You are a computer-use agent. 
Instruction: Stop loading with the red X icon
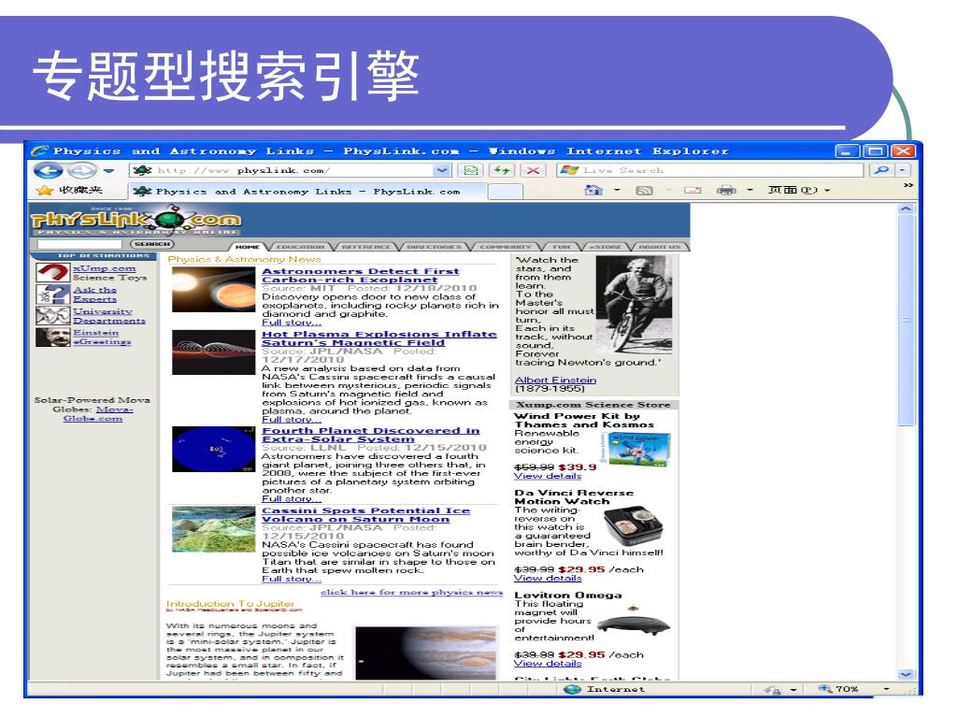tap(533, 170)
